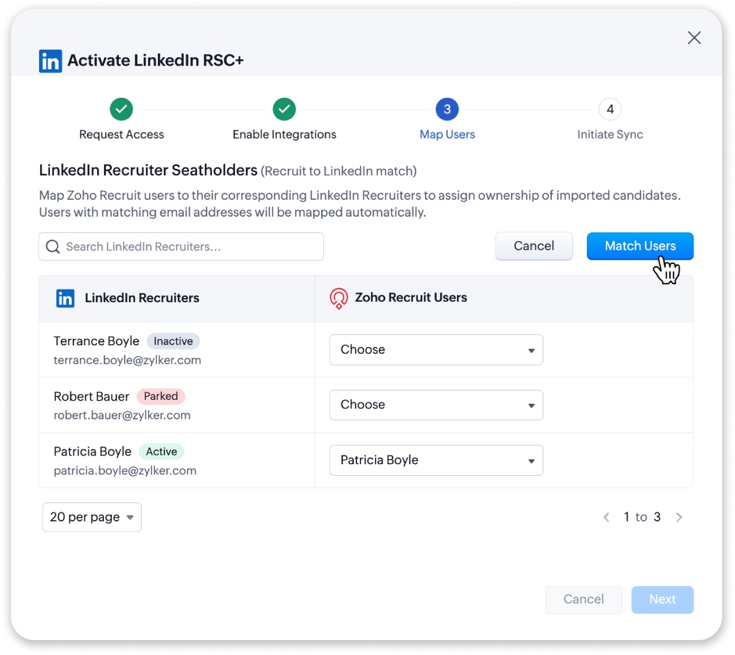Click the LinkedIn logo beside dialog title

[51, 61]
